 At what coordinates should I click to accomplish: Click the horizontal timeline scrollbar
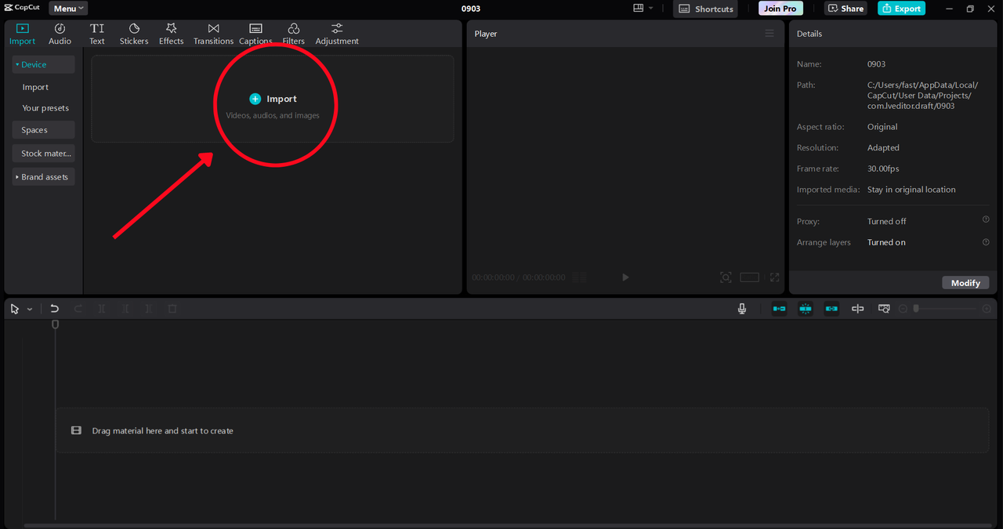coord(508,525)
